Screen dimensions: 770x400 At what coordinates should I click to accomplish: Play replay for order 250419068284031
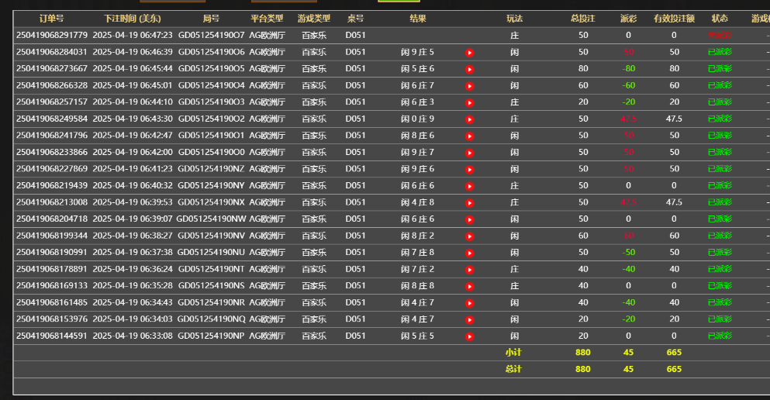tap(469, 53)
